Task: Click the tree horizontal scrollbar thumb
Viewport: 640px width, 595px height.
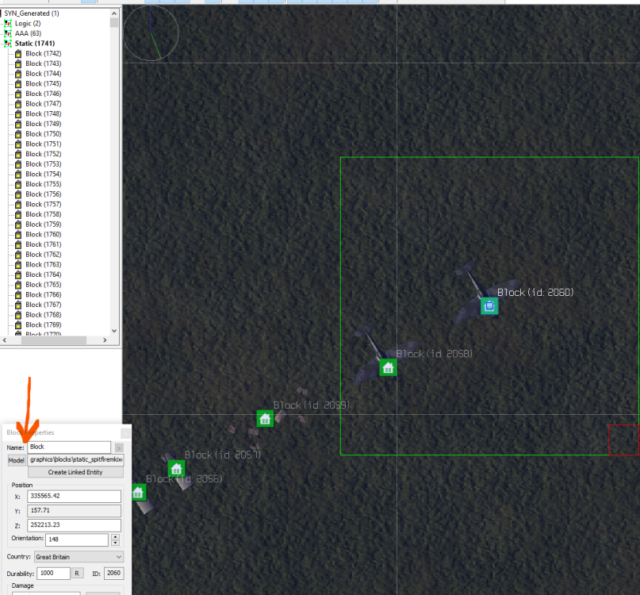Action: tap(53, 340)
